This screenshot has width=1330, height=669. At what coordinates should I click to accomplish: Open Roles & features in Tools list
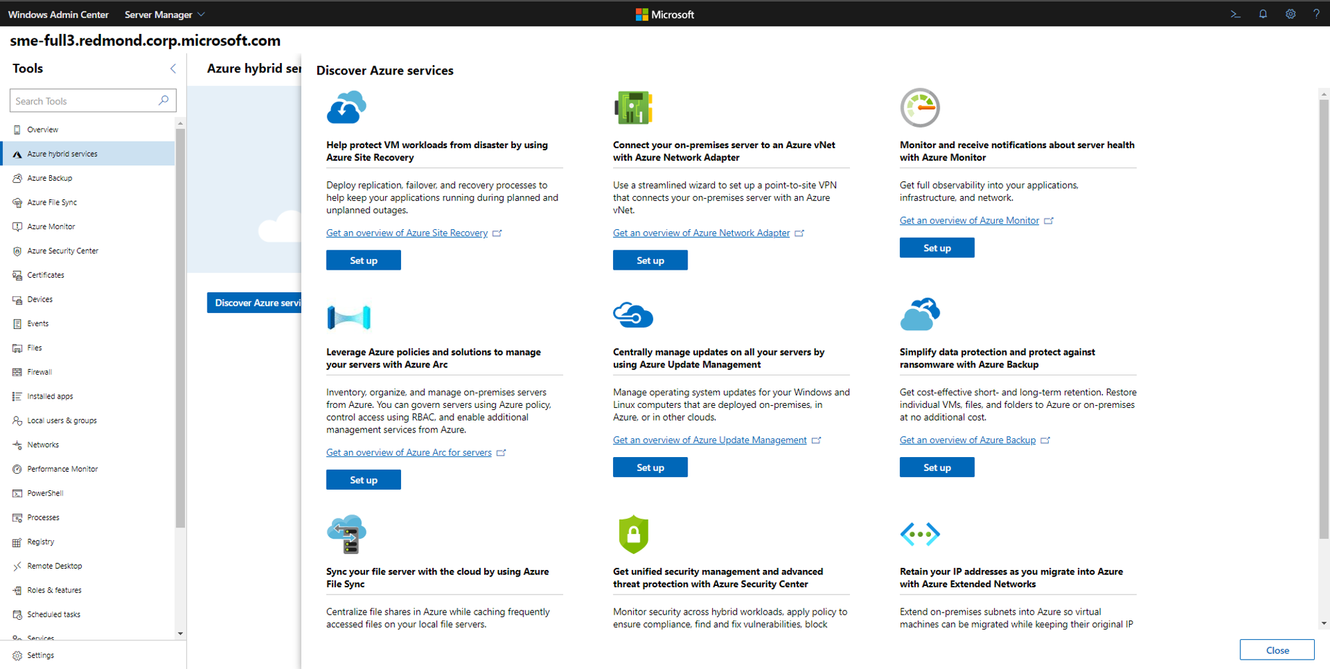pyautogui.click(x=88, y=590)
